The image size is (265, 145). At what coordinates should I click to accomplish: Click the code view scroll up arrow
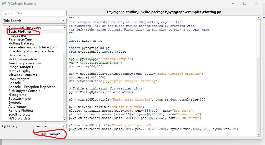[258, 18]
